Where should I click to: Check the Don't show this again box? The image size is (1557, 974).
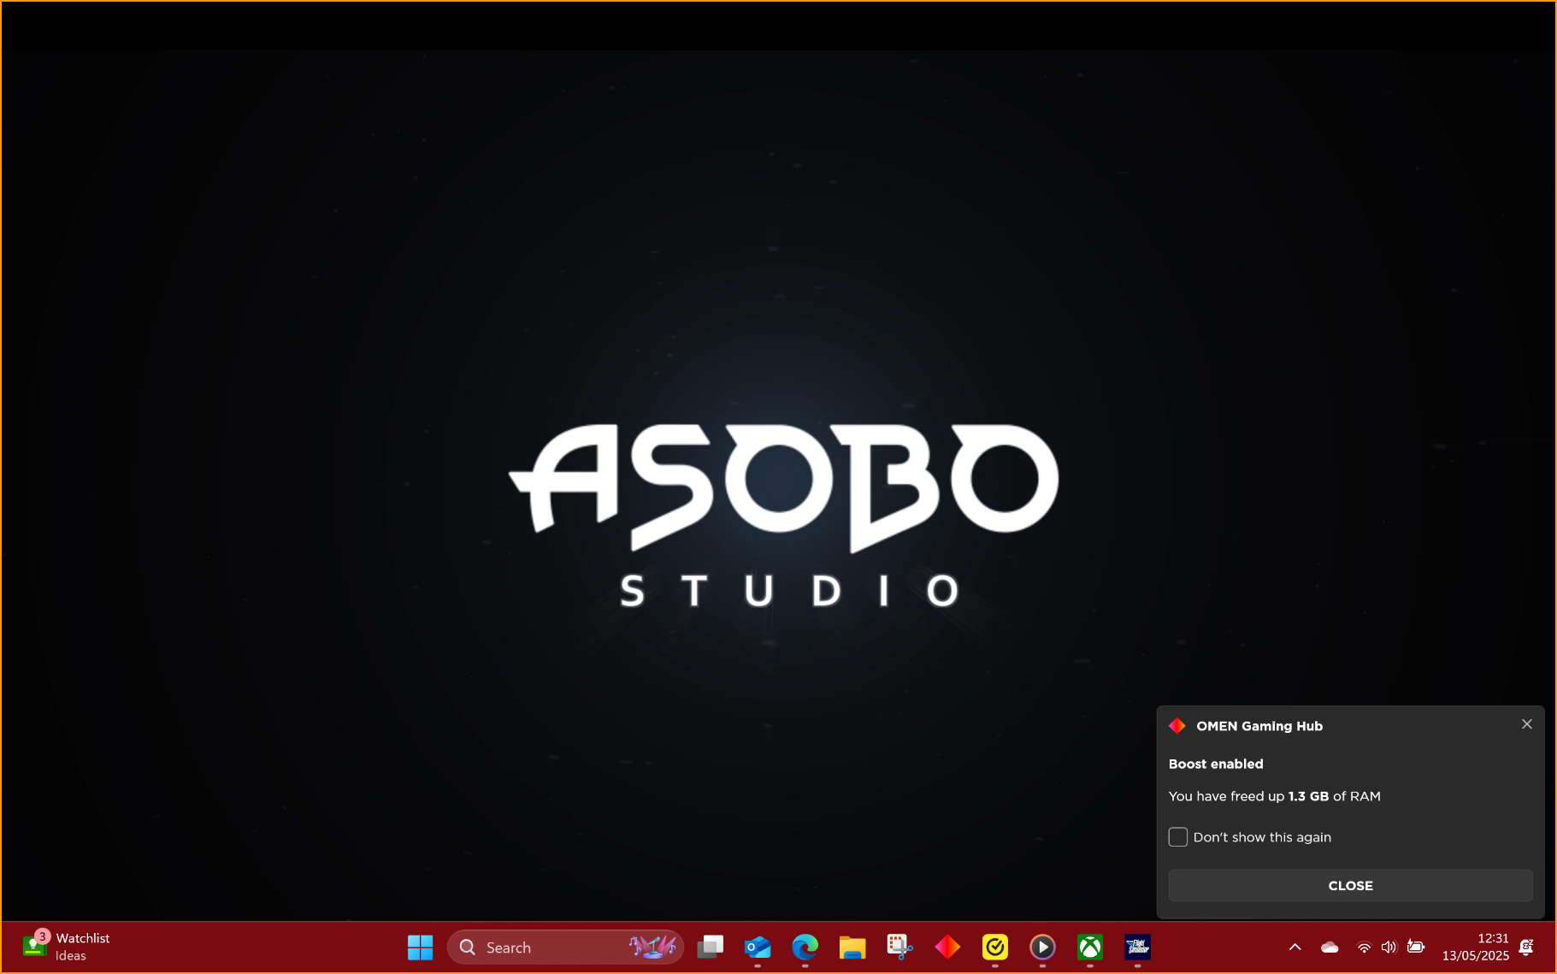[1177, 837]
